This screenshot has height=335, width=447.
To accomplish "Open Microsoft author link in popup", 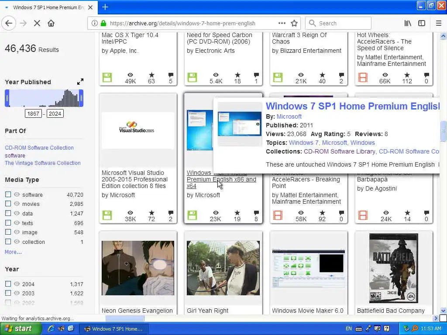I will [289, 116].
